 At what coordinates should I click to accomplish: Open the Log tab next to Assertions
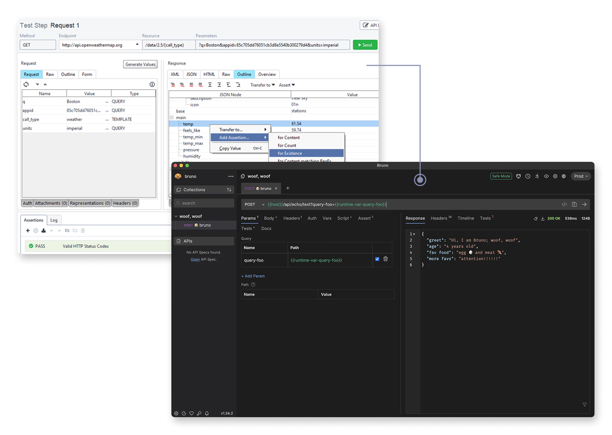pyautogui.click(x=54, y=220)
